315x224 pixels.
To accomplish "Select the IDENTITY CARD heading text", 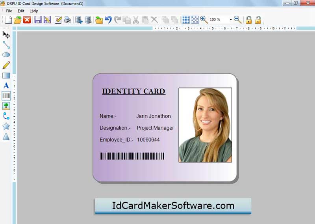I will point(133,91).
